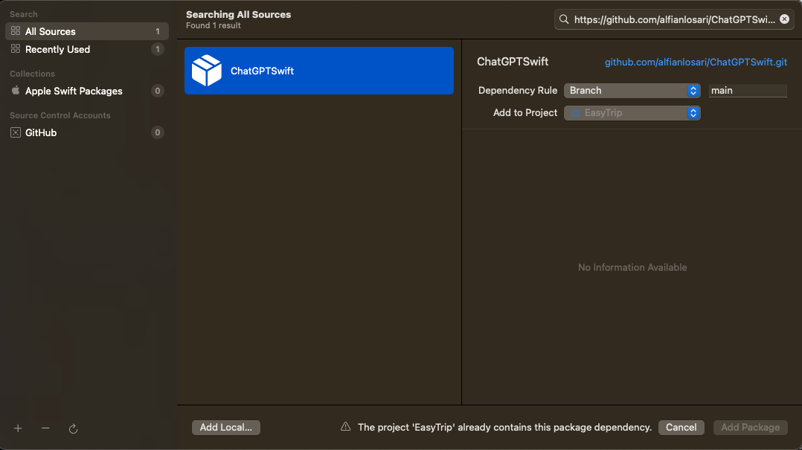Open the Dependency Rule Branch dropdown
802x450 pixels.
tap(632, 91)
